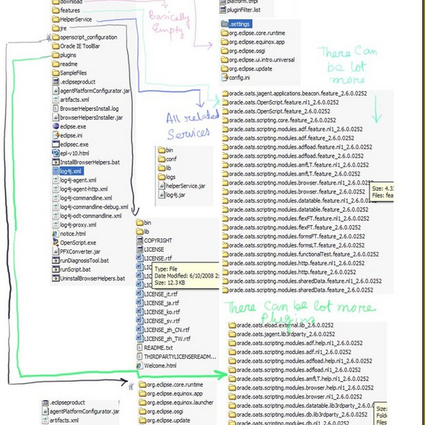The height and width of the screenshot is (425, 425).
Task: Click the BrowserHelpersInstall.log file icon
Action: tap(56, 108)
